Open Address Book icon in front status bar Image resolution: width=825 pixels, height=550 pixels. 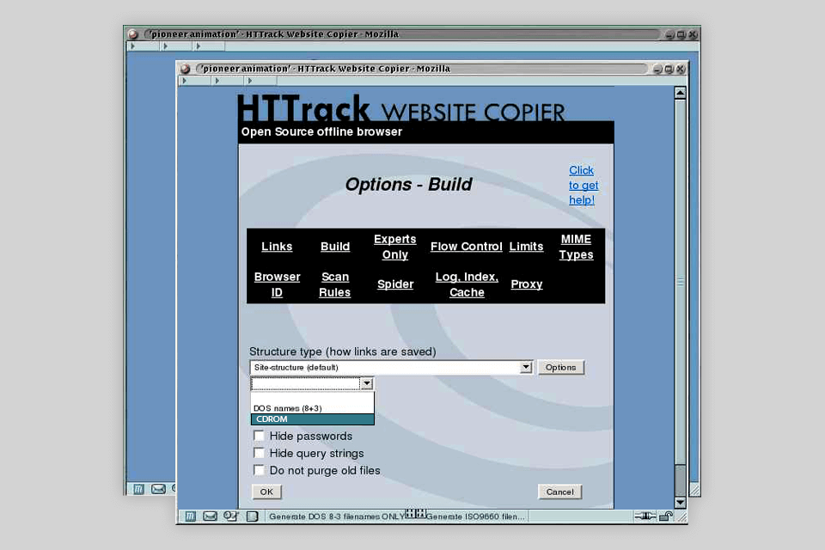point(253,516)
